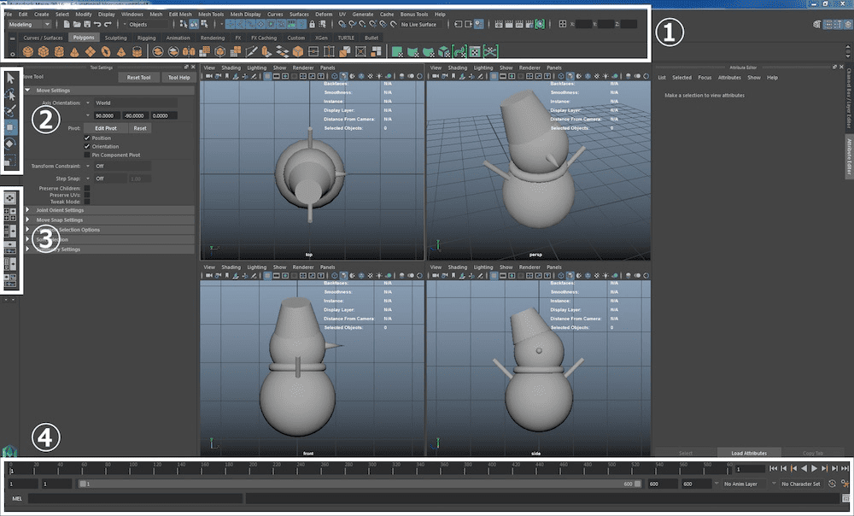
Task: Toggle select by object type mode
Action: tap(194, 24)
